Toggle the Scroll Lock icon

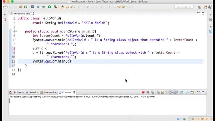(163, 92)
